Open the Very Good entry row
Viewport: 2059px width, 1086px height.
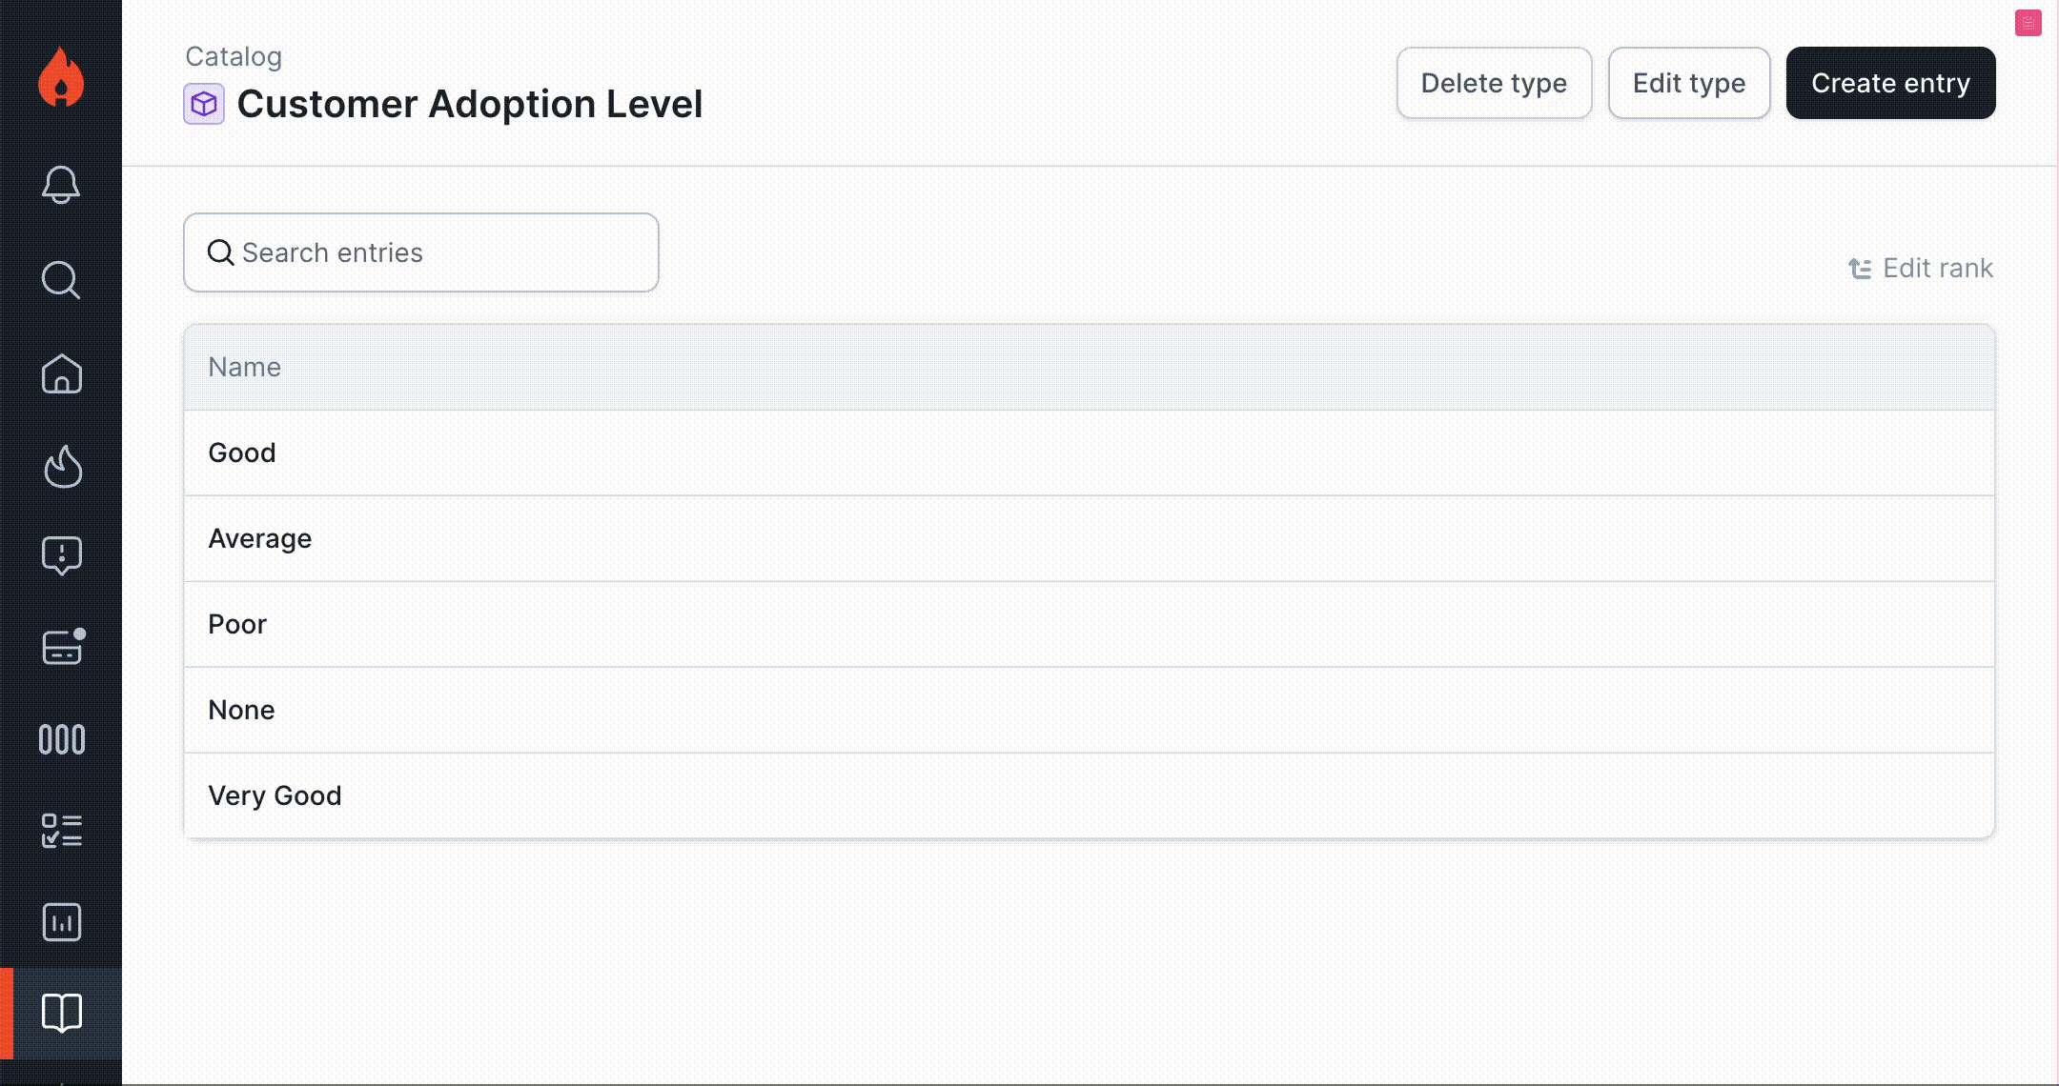click(x=275, y=795)
